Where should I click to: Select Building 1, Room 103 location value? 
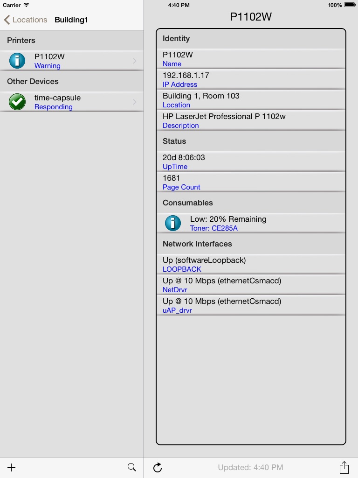201,96
